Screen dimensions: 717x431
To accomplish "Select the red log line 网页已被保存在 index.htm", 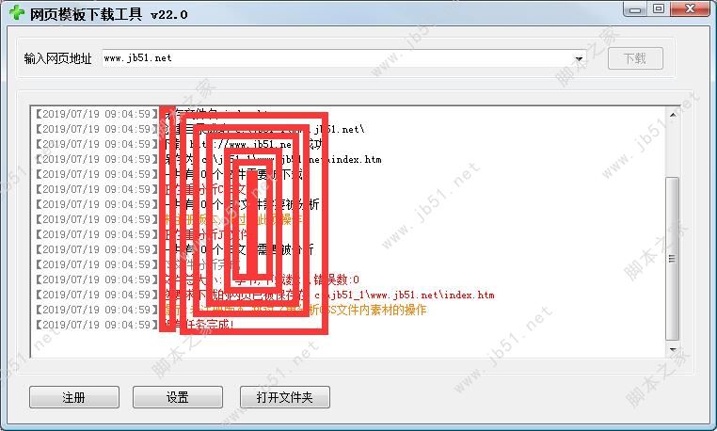I will [x=264, y=295].
